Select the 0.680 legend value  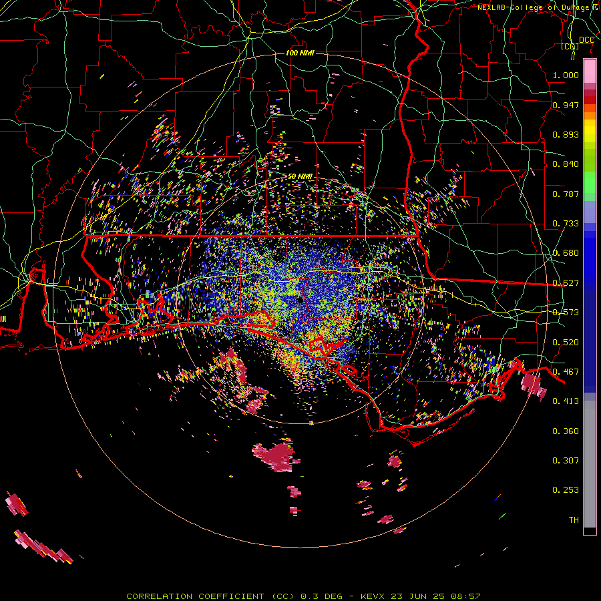point(566,253)
